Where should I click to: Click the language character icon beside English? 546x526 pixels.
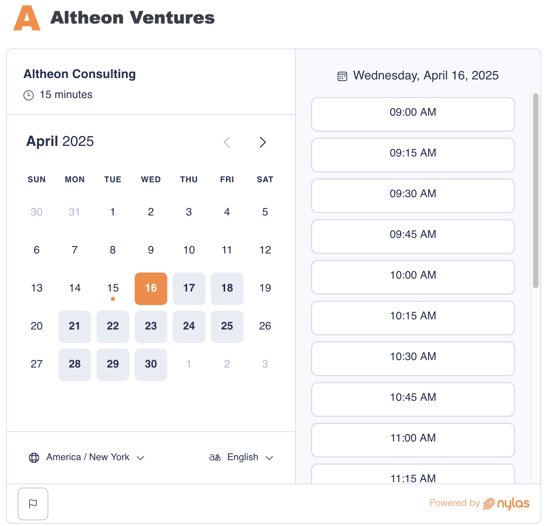215,457
